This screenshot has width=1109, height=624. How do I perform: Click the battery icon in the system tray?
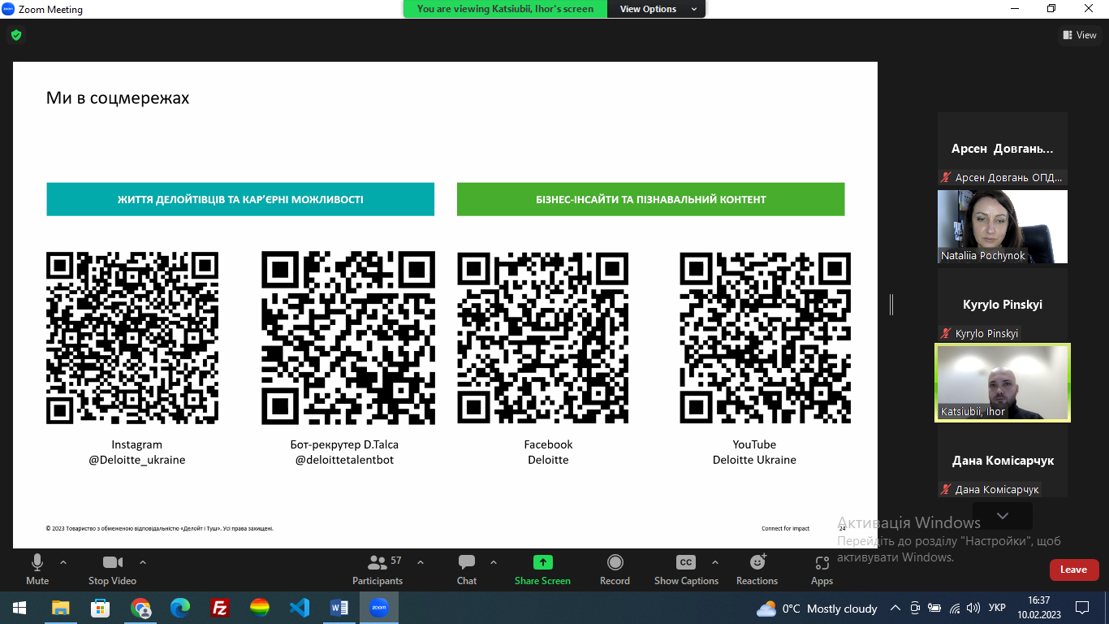[x=935, y=608]
